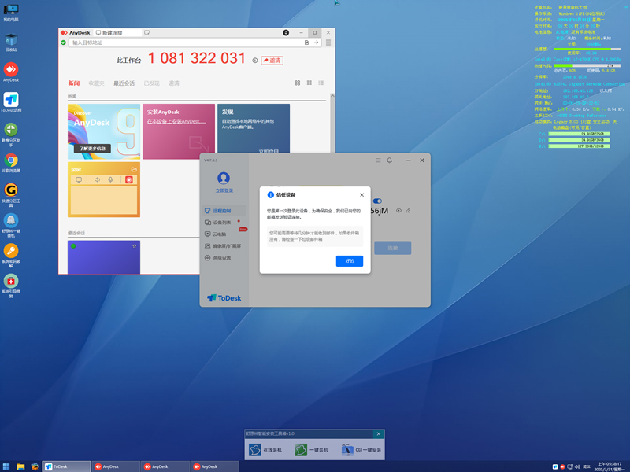Open File Explorer from the taskbar
Screen dimensions: 630x472
coord(21,466)
